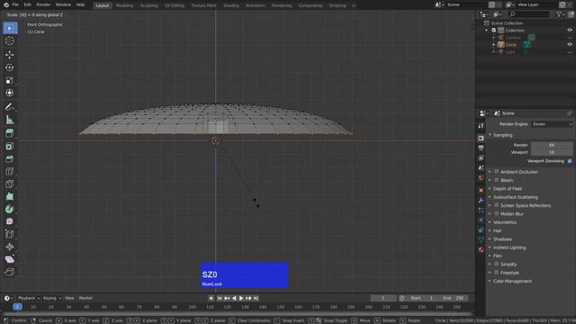Select the Knife tool
This screenshot has width=576, height=324.
[x=10, y=184]
